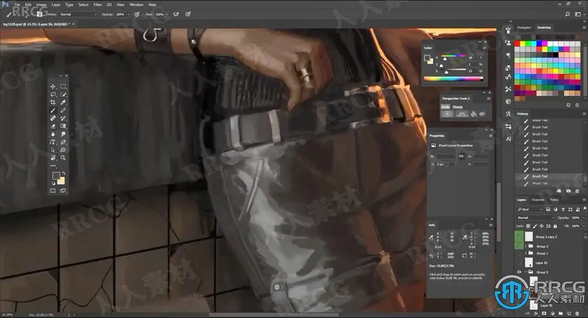Switch to the Paths tab
588x318 pixels.
554,200
